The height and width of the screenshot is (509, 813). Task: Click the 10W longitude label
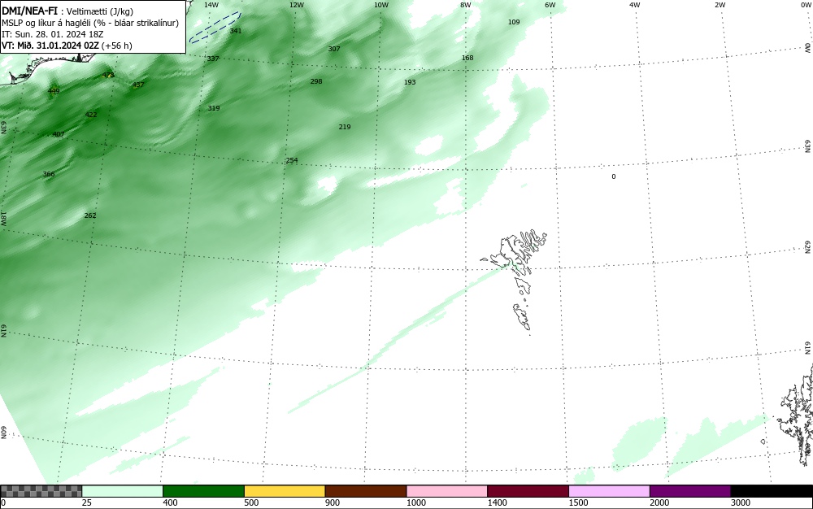(x=381, y=5)
